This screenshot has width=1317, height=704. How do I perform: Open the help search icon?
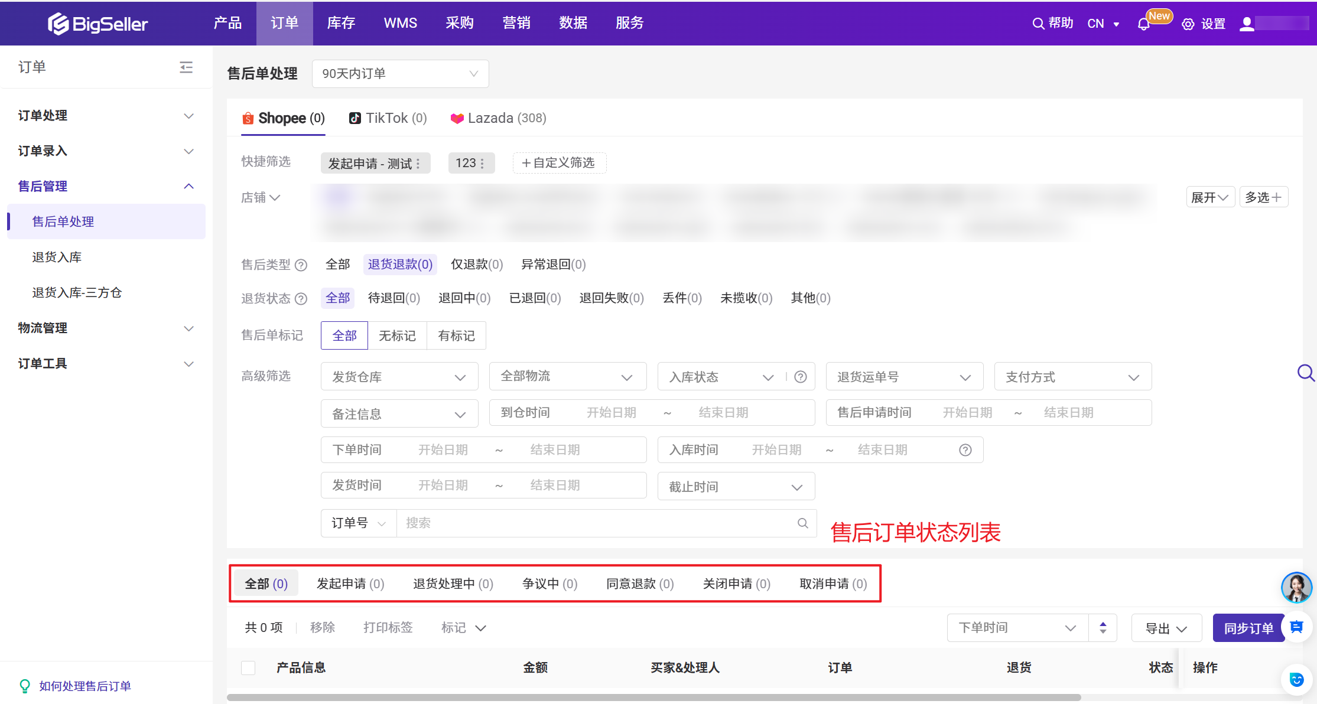1038,24
